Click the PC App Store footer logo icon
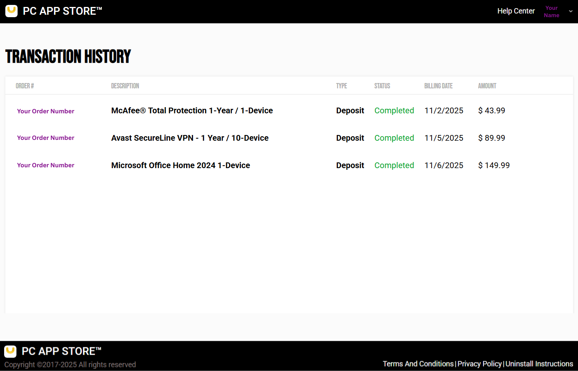The image size is (578, 371). pyautogui.click(x=10, y=351)
